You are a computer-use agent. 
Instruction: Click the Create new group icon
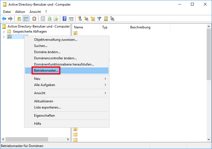(86, 19)
